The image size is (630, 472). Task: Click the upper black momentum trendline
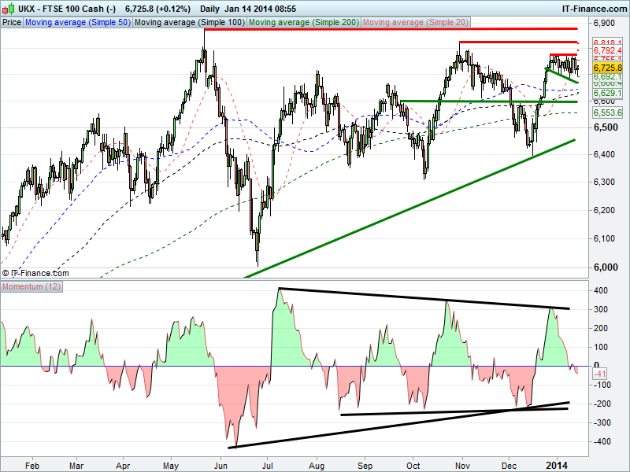click(x=424, y=299)
